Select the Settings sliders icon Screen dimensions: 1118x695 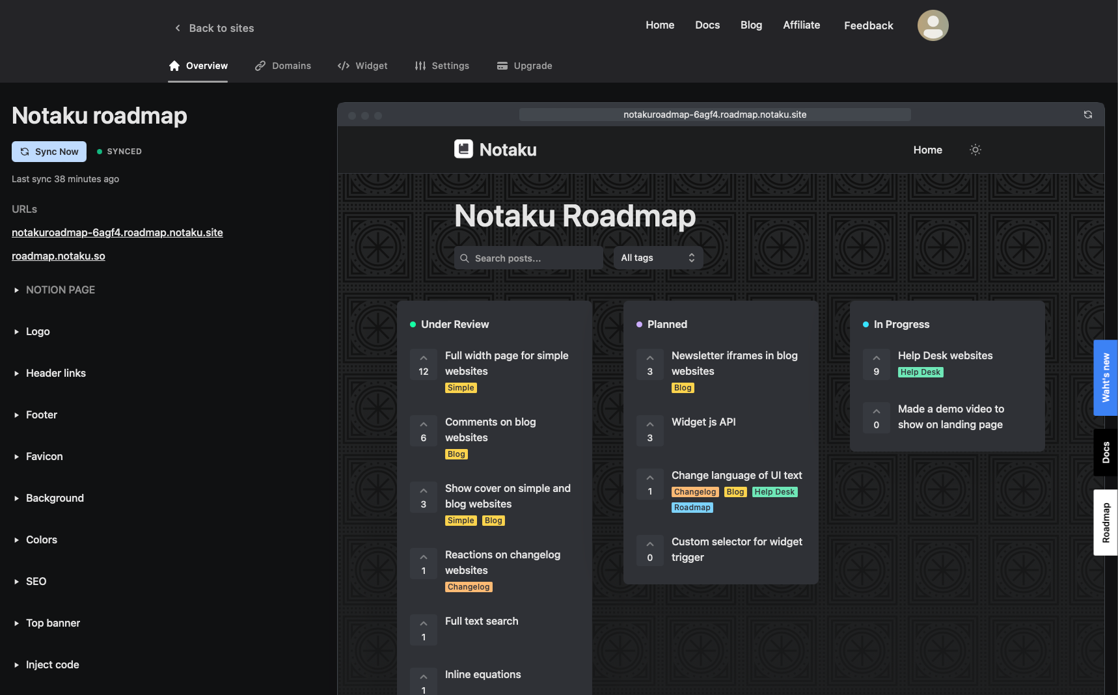point(420,66)
